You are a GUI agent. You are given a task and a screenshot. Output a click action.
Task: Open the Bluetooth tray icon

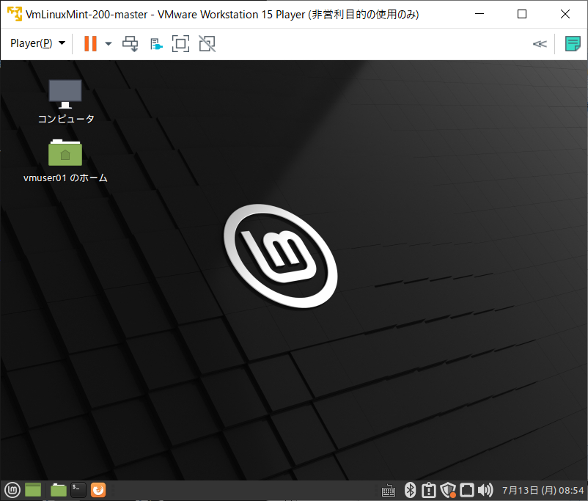[411, 490]
